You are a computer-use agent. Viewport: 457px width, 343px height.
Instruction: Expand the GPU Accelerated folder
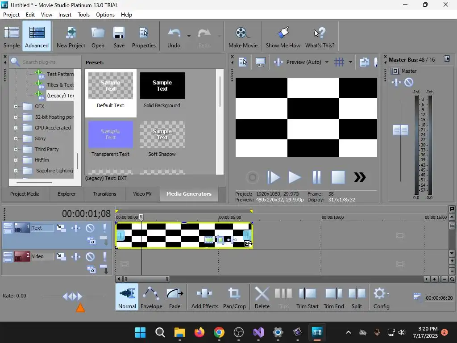click(16, 128)
